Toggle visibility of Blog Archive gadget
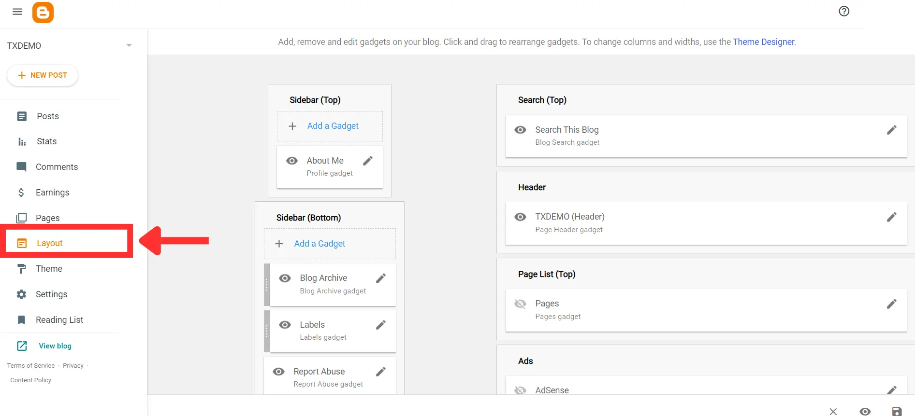915x416 pixels. tap(285, 278)
